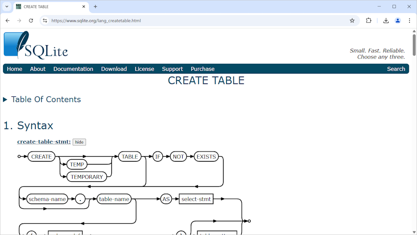This screenshot has width=417, height=235.
Task: Open the Documentation menu item
Action: point(73,69)
